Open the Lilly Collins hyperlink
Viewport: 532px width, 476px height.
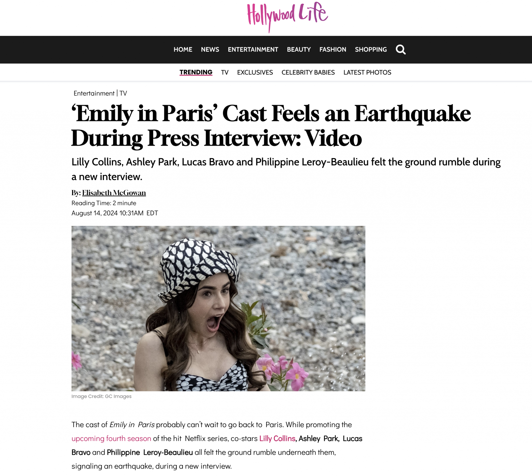point(277,439)
